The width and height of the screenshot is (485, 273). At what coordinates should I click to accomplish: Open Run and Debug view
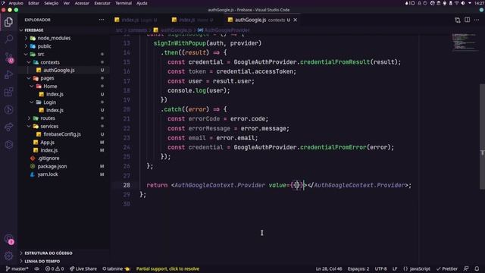tap(8, 74)
